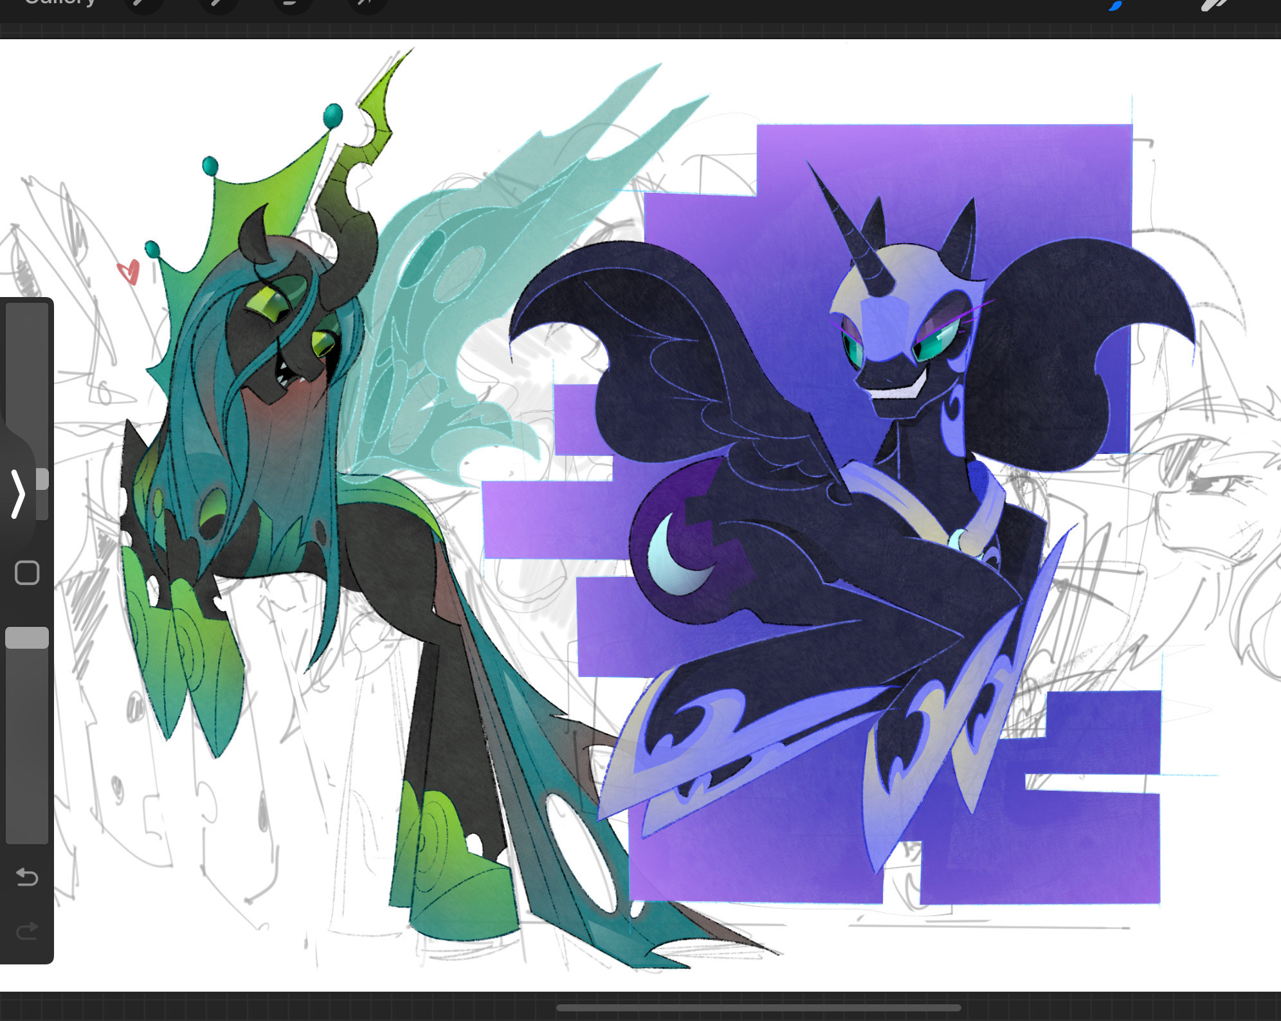
Task: Click the brush size slider handle
Action: point(42,479)
